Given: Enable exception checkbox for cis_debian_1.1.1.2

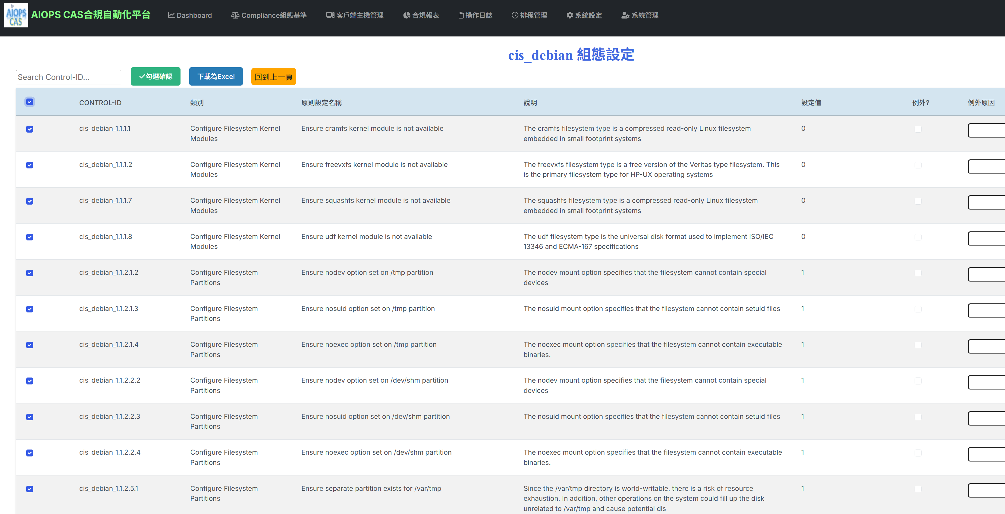Looking at the screenshot, I should [918, 165].
